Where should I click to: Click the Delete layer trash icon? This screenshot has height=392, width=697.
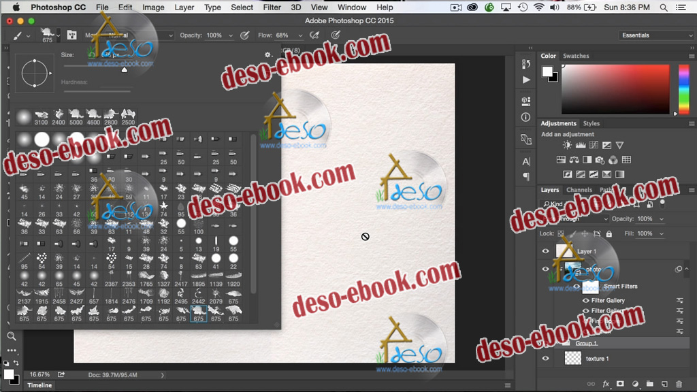(679, 385)
